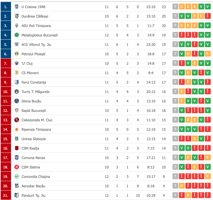This screenshot has height=200, width=213.
Task: Open the ASU Poli Timișoara team link
Action: pyautogui.click(x=36, y=25)
